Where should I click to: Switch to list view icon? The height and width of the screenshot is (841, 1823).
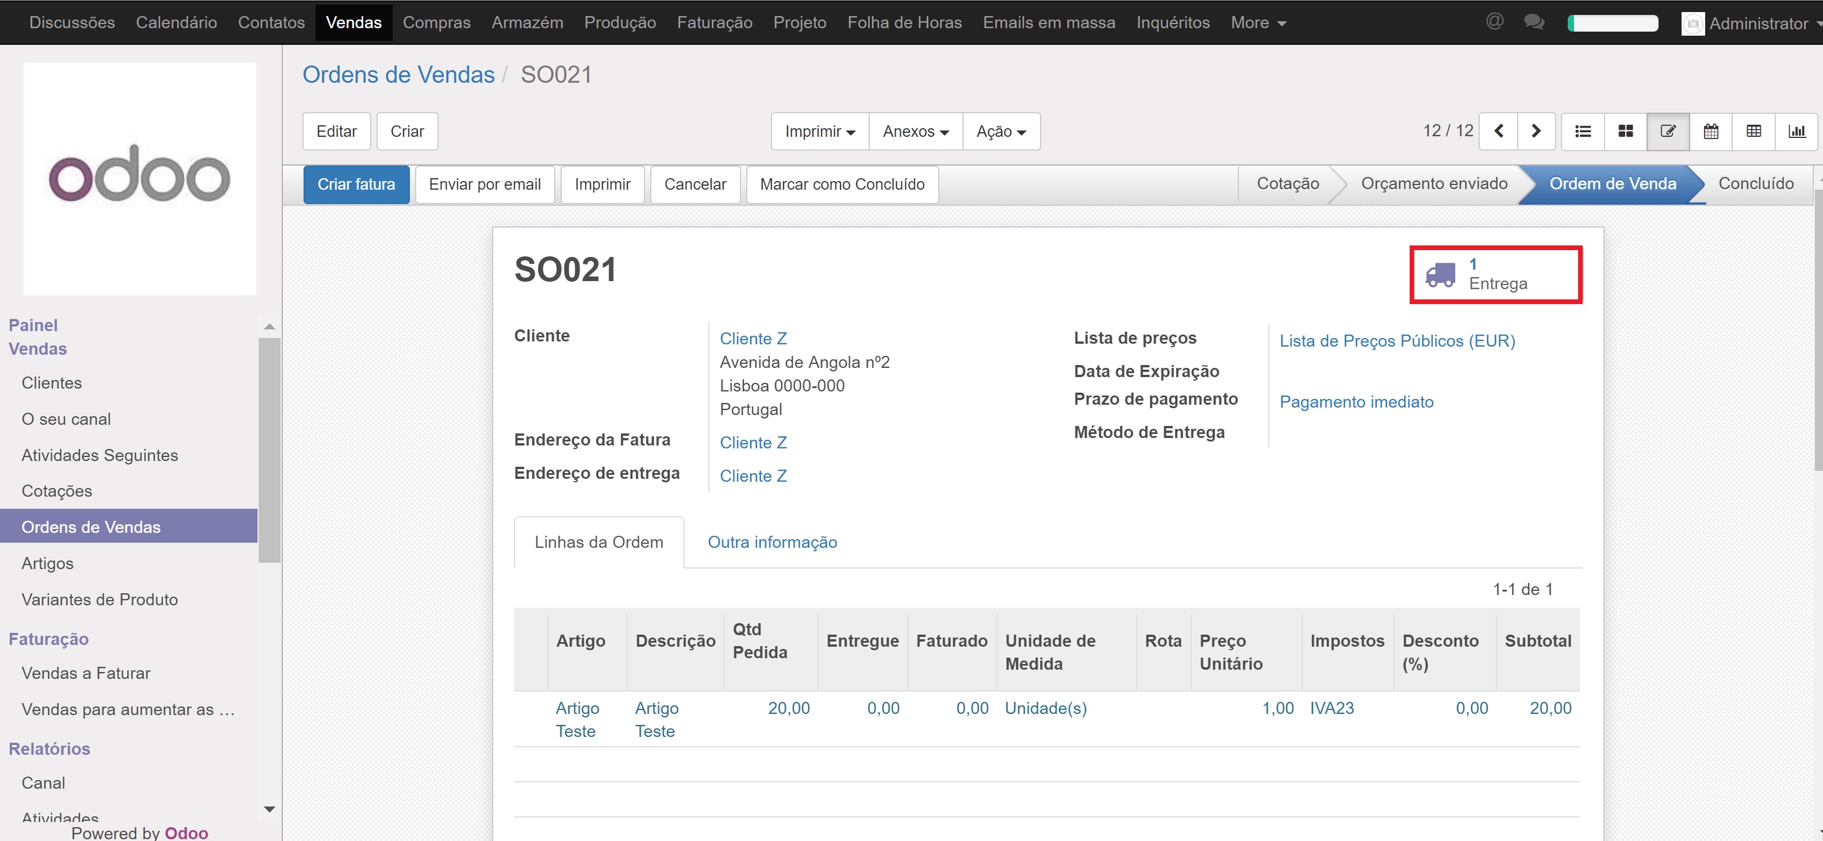[1582, 131]
